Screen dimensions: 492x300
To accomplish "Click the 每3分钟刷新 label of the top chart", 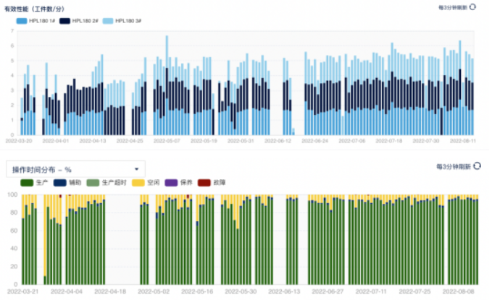I will coord(453,7).
